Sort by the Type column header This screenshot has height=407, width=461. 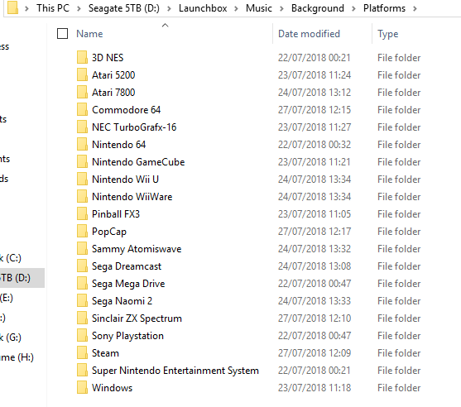point(388,34)
